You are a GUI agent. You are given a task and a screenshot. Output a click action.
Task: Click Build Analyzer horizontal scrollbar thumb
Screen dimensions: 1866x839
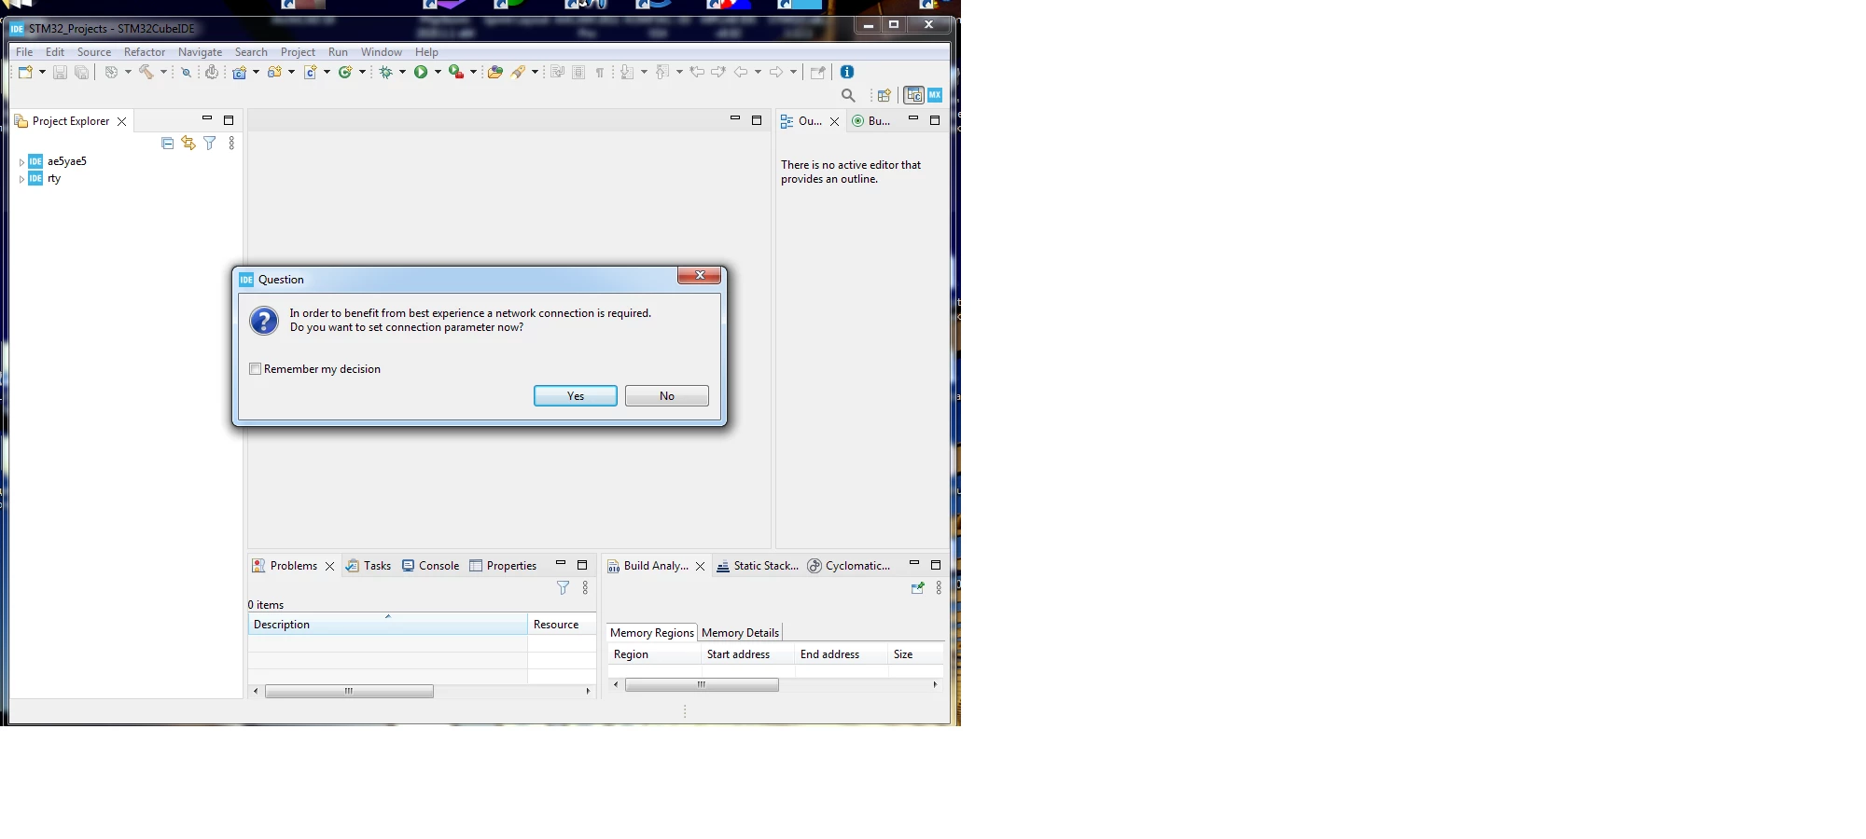(702, 684)
